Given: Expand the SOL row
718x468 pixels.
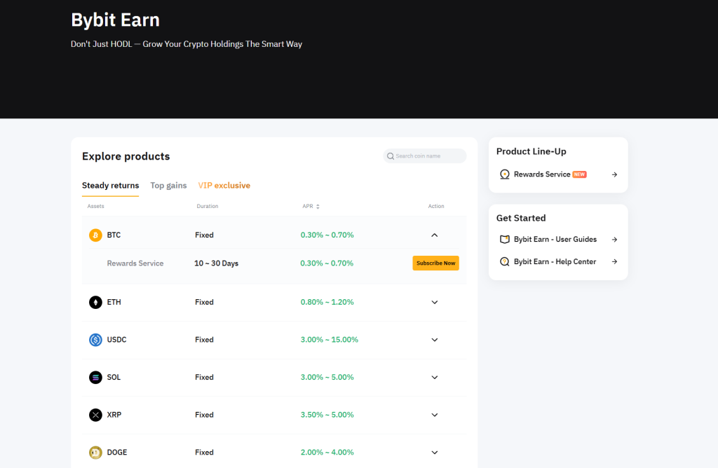Looking at the screenshot, I should [x=435, y=378].
